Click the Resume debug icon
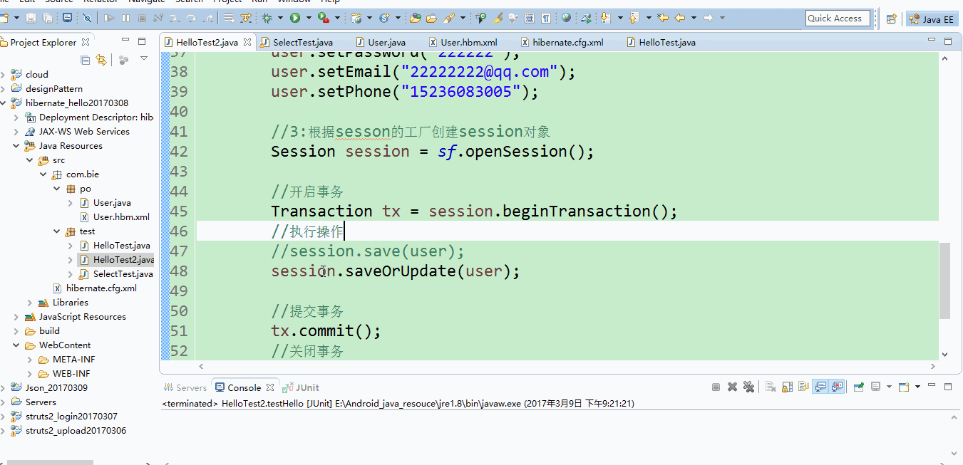This screenshot has height=465, width=963. pos(108,18)
